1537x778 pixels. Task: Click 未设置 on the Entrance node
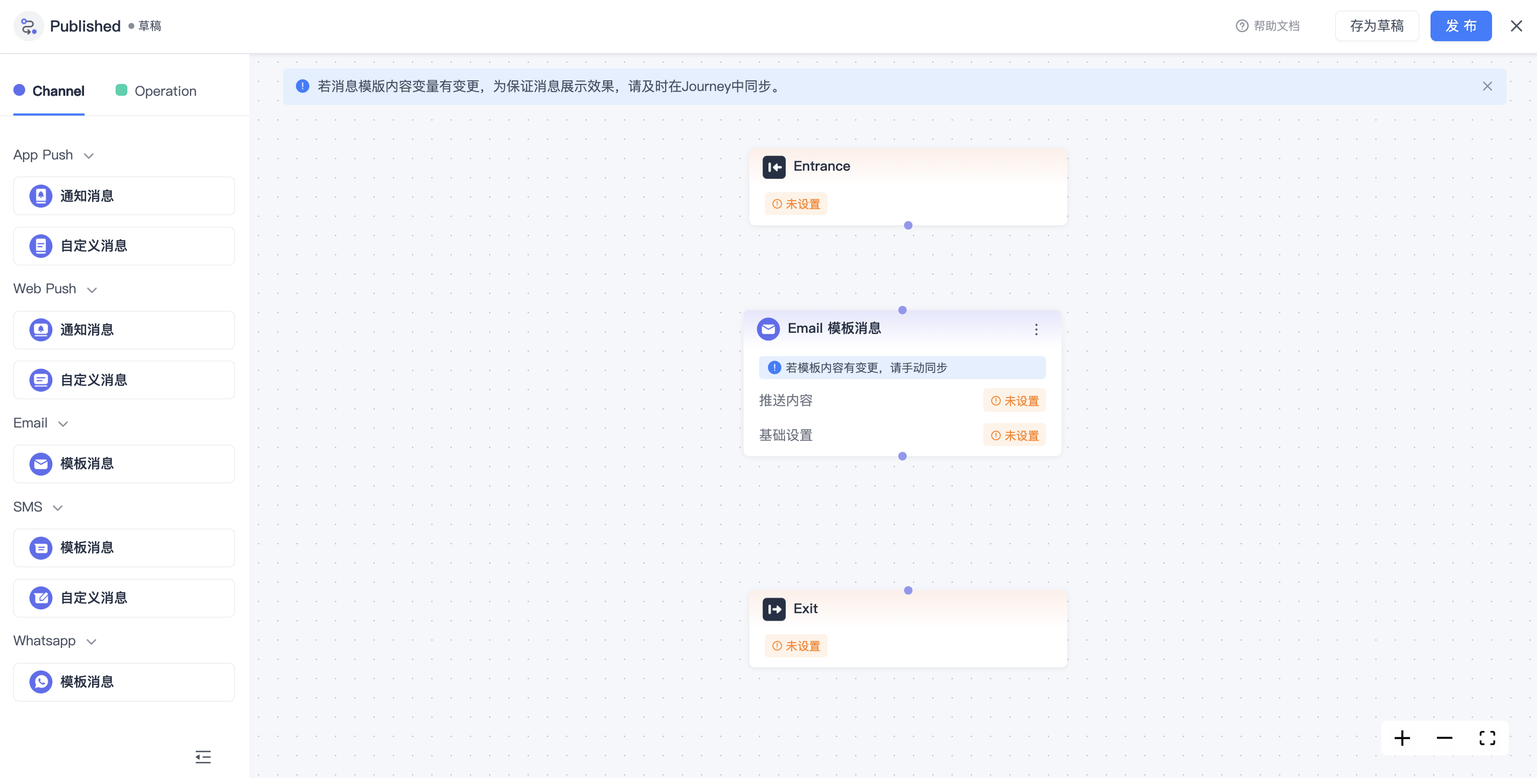[x=796, y=203]
